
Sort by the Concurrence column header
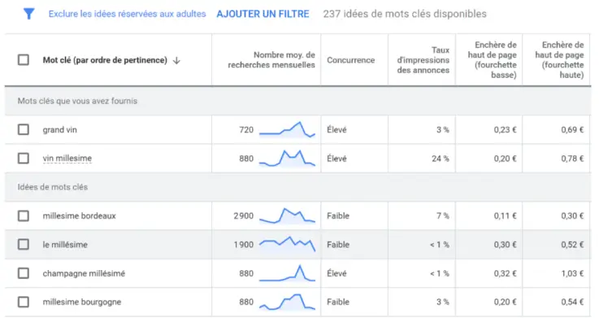(x=350, y=60)
